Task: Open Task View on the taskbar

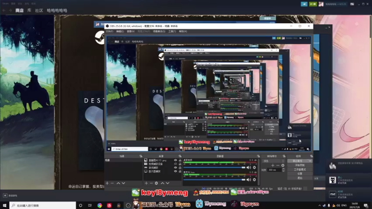Action: pos(90,206)
